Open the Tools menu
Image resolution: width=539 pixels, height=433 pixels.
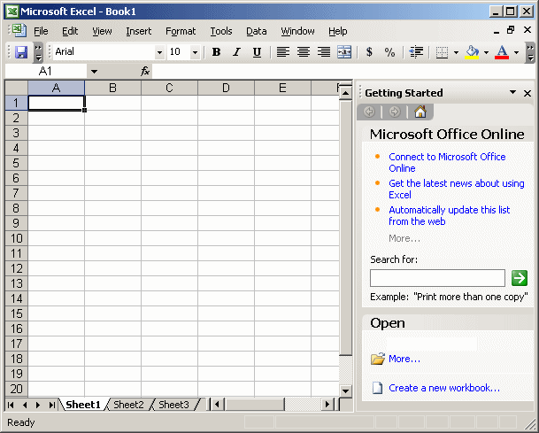coord(221,31)
